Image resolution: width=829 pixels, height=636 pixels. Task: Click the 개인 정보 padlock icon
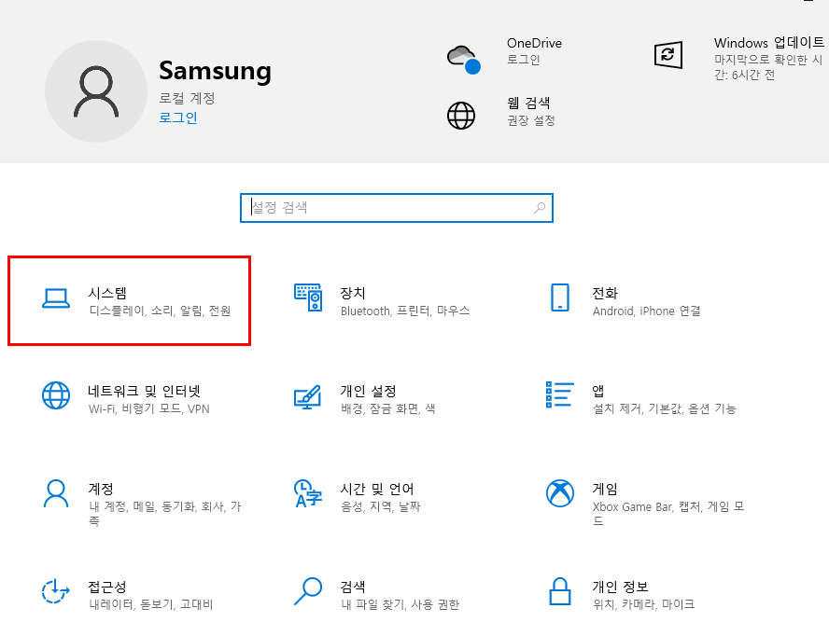point(560,591)
